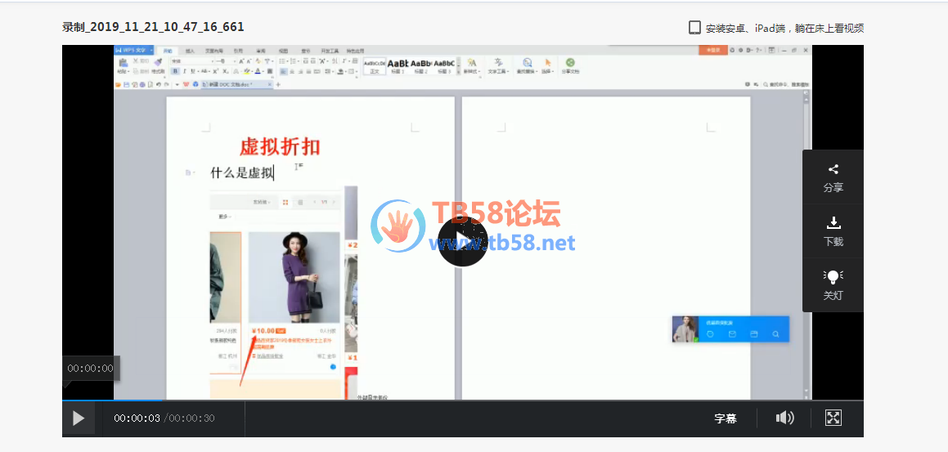The width and height of the screenshot is (948, 452).
Task: Click the 00:00:03 elapsed time readout
Action: (137, 418)
